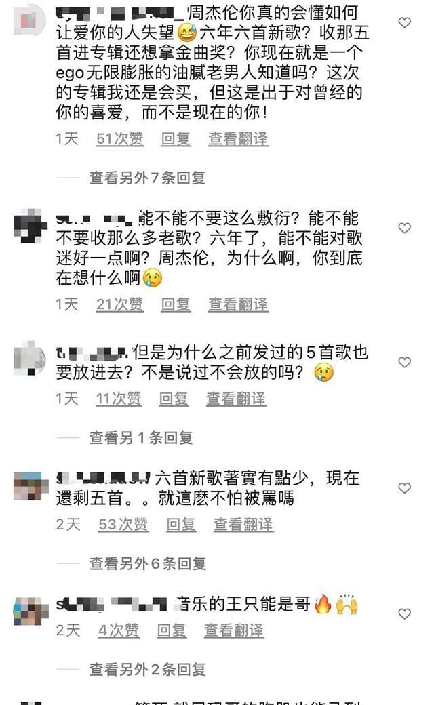
Task: Open avatar beside 六首新歌著實有點少 comment
Action: tap(31, 486)
